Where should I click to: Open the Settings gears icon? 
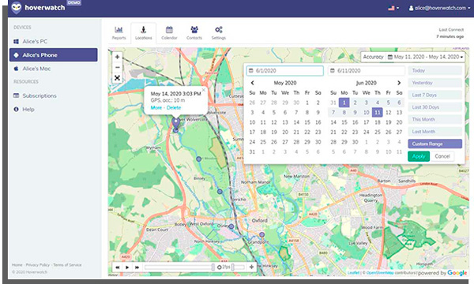point(219,29)
